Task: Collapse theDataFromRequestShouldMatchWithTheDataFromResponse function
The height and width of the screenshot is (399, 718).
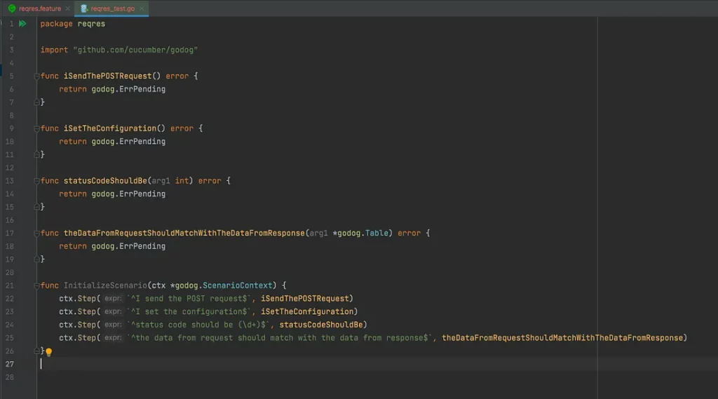Action: click(x=36, y=234)
